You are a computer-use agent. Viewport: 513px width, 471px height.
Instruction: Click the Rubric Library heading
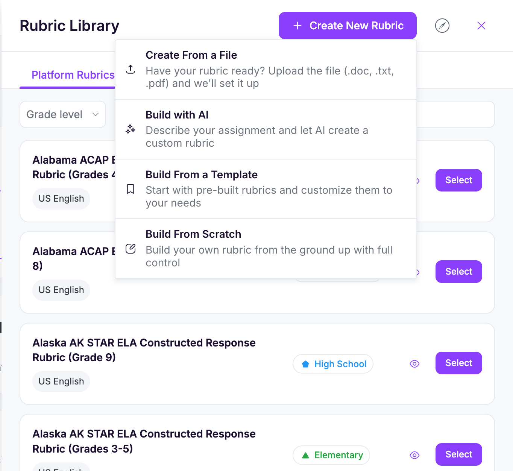point(70,26)
